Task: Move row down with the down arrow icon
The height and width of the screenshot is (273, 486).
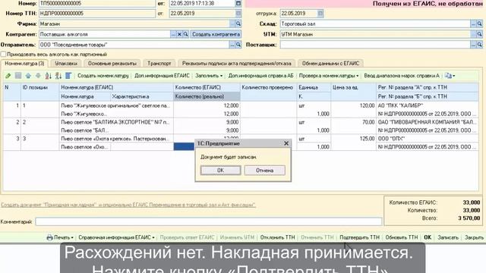Action: tap(38, 76)
